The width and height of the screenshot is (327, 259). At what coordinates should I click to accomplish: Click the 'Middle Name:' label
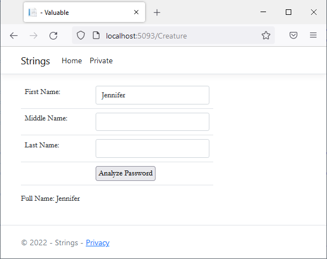(x=46, y=118)
